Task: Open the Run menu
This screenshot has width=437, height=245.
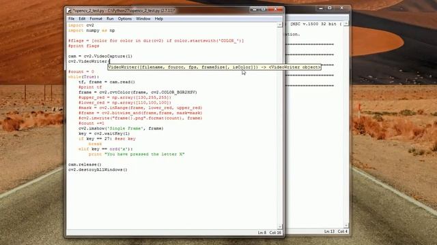Action: pyautogui.click(x=110, y=18)
